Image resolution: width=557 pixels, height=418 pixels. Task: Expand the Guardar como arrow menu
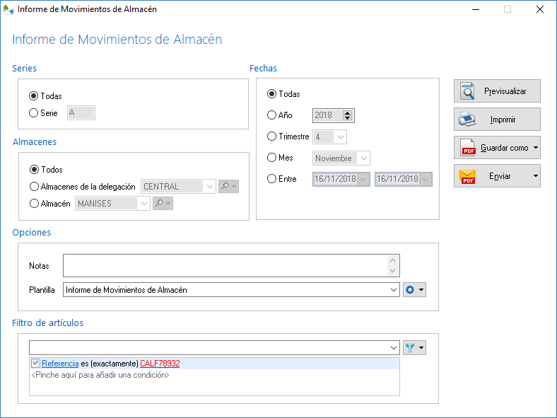[536, 148]
